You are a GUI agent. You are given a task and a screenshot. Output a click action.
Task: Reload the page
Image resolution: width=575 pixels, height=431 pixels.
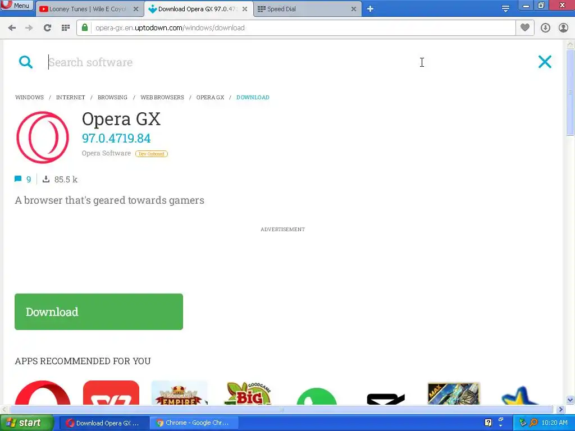(47, 28)
